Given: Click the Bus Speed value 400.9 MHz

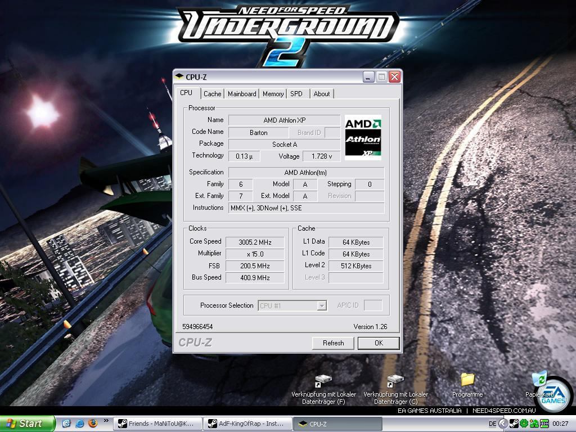Looking at the screenshot, I should point(255,277).
